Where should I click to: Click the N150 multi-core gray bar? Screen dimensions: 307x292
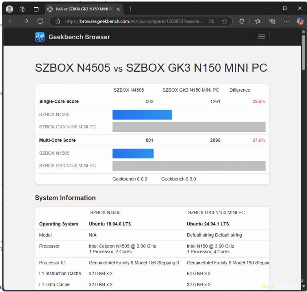(189, 166)
